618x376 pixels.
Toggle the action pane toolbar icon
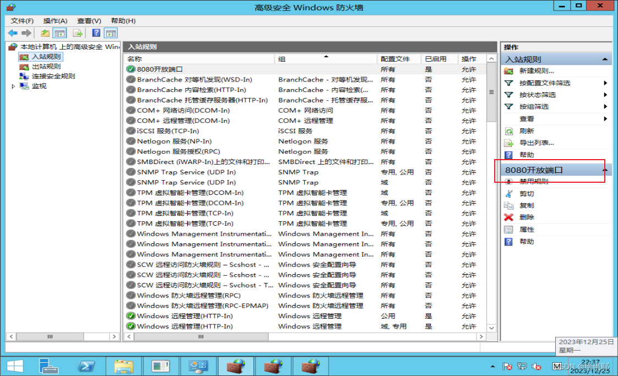pyautogui.click(x=111, y=33)
